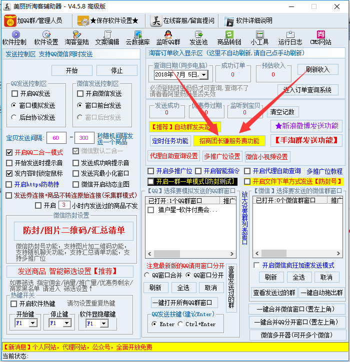Viewport: 350px width, 362px height.
Task: Open the 软件设置 toolbar icon
Action: (x=46, y=34)
